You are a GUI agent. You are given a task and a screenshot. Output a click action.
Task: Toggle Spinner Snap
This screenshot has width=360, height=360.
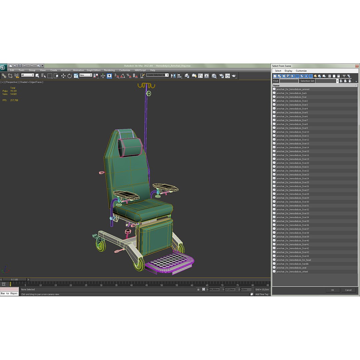tap(135, 76)
